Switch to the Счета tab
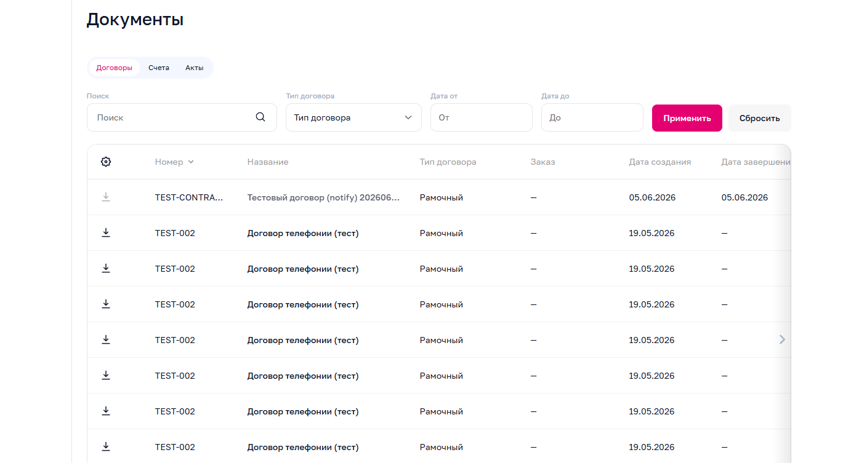The height and width of the screenshot is (463, 851). 159,68
